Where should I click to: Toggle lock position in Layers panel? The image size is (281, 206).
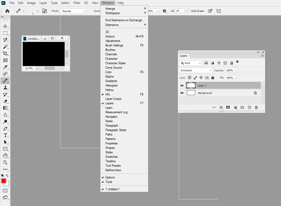[x=201, y=78]
